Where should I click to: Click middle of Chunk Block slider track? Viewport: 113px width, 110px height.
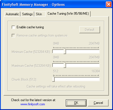pos(76,79)
